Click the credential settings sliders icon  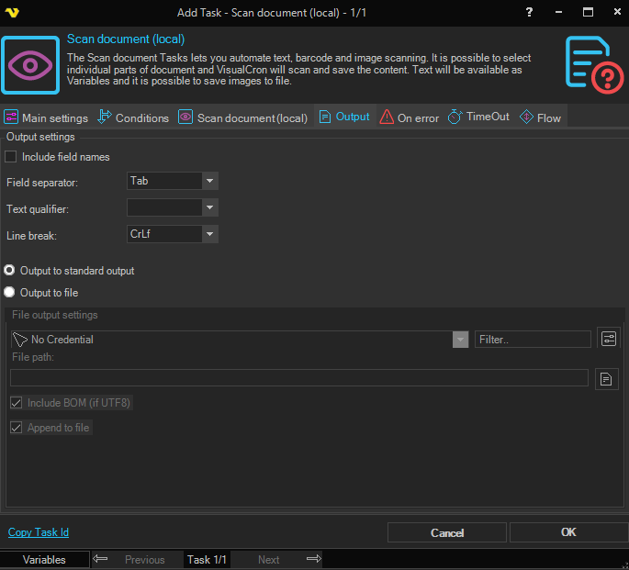point(609,339)
